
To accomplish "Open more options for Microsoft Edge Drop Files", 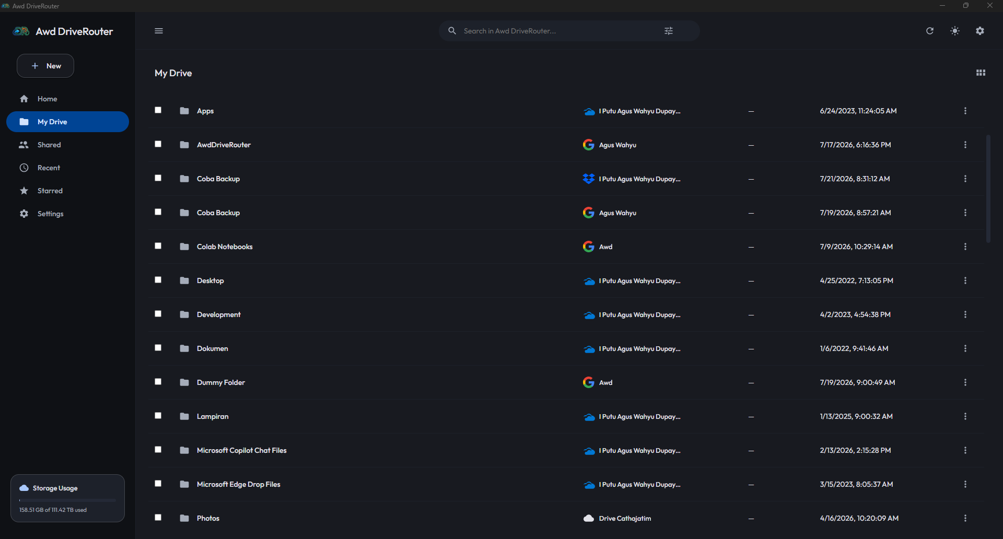I will 965,484.
